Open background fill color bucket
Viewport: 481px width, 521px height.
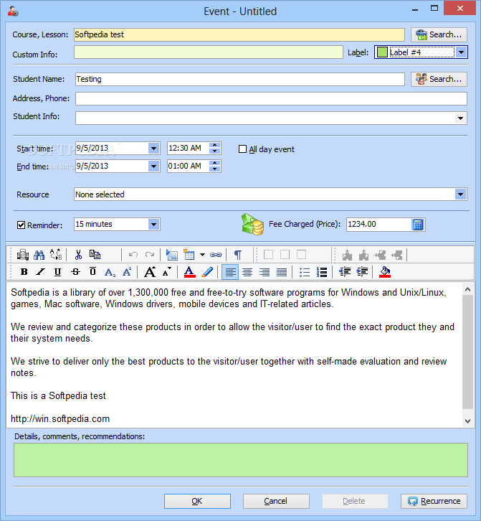point(385,272)
